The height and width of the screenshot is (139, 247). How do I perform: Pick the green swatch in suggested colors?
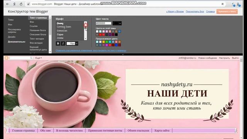tap(107, 42)
